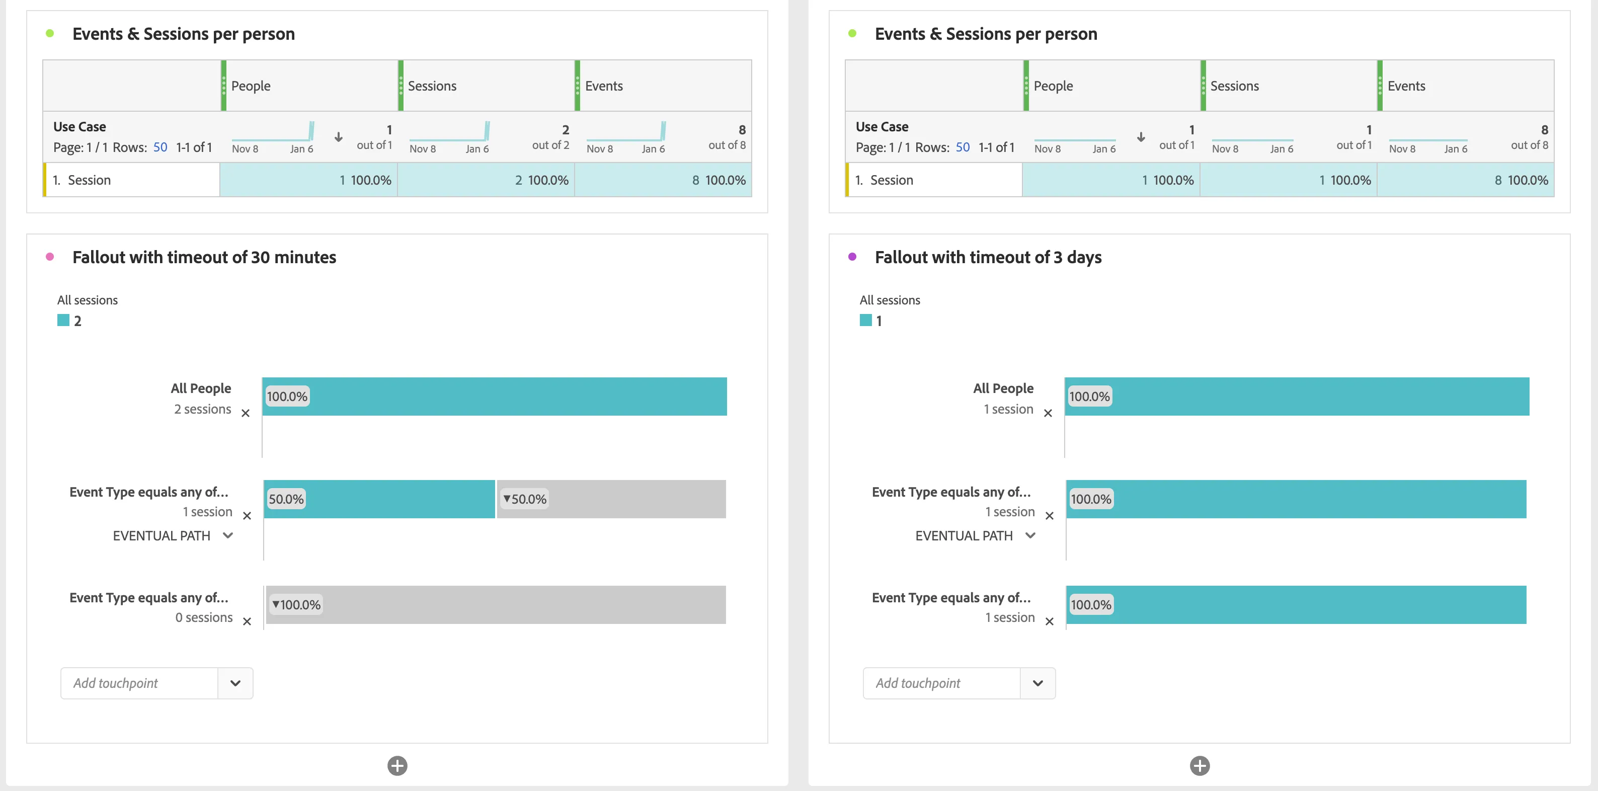This screenshot has width=1598, height=791.
Task: Click 'Fallout with timeout of 30 minutes' title
Action: click(204, 257)
